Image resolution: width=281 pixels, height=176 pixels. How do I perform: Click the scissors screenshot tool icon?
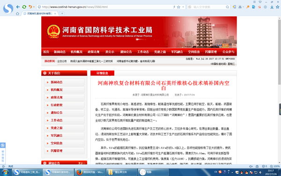[x=240, y=7]
